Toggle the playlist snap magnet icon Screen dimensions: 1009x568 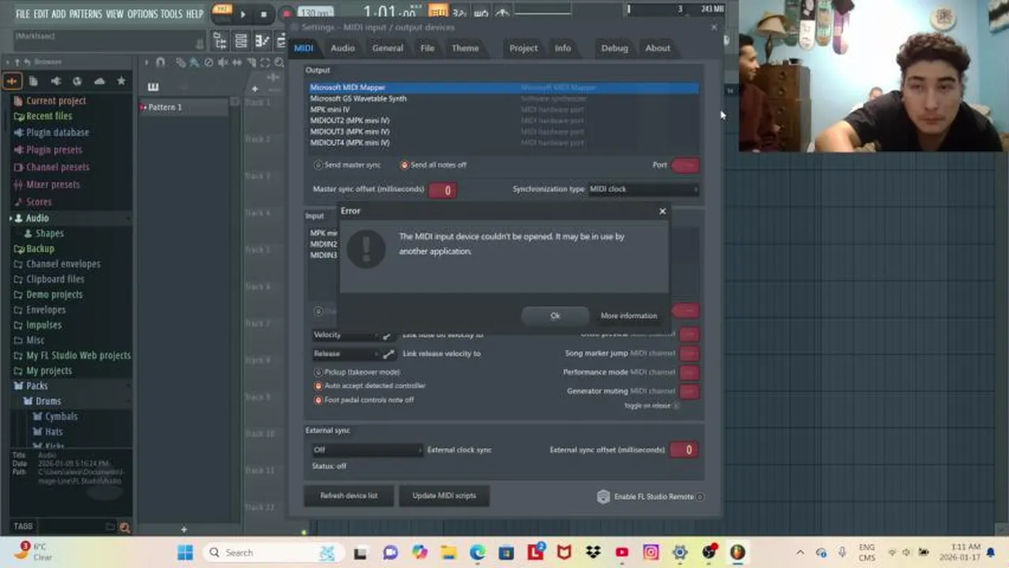(160, 62)
